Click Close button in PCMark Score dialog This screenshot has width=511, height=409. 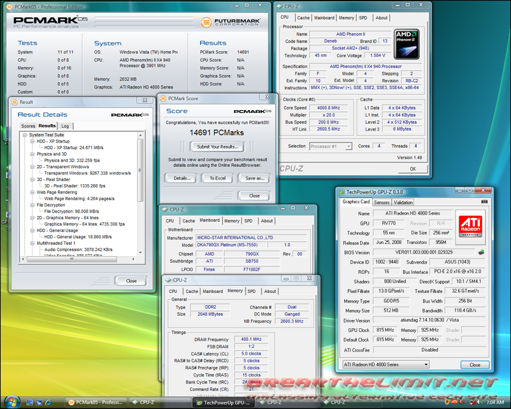[x=254, y=196]
